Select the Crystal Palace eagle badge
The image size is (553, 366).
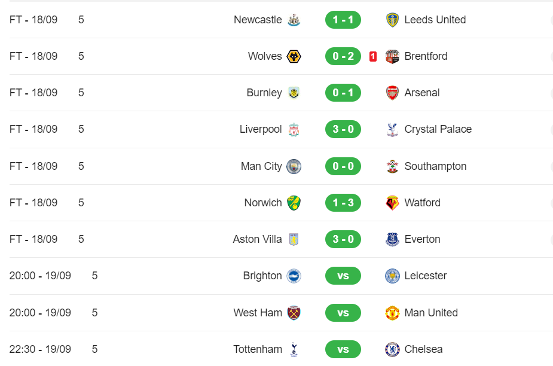(392, 130)
